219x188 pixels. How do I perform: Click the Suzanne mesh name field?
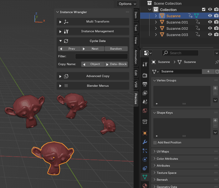click(181, 71)
